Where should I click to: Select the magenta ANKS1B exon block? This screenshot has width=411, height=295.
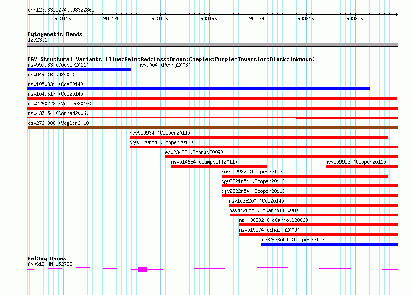point(143,270)
